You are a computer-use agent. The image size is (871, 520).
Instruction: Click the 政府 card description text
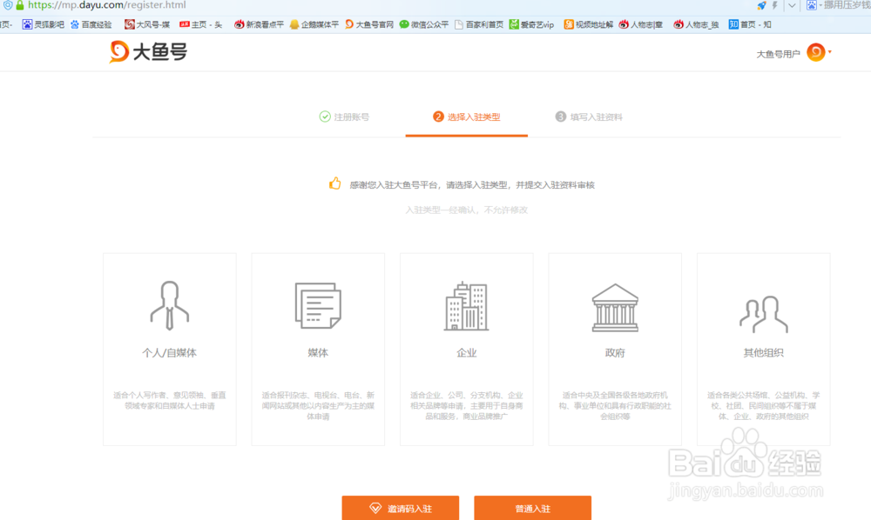pos(615,406)
